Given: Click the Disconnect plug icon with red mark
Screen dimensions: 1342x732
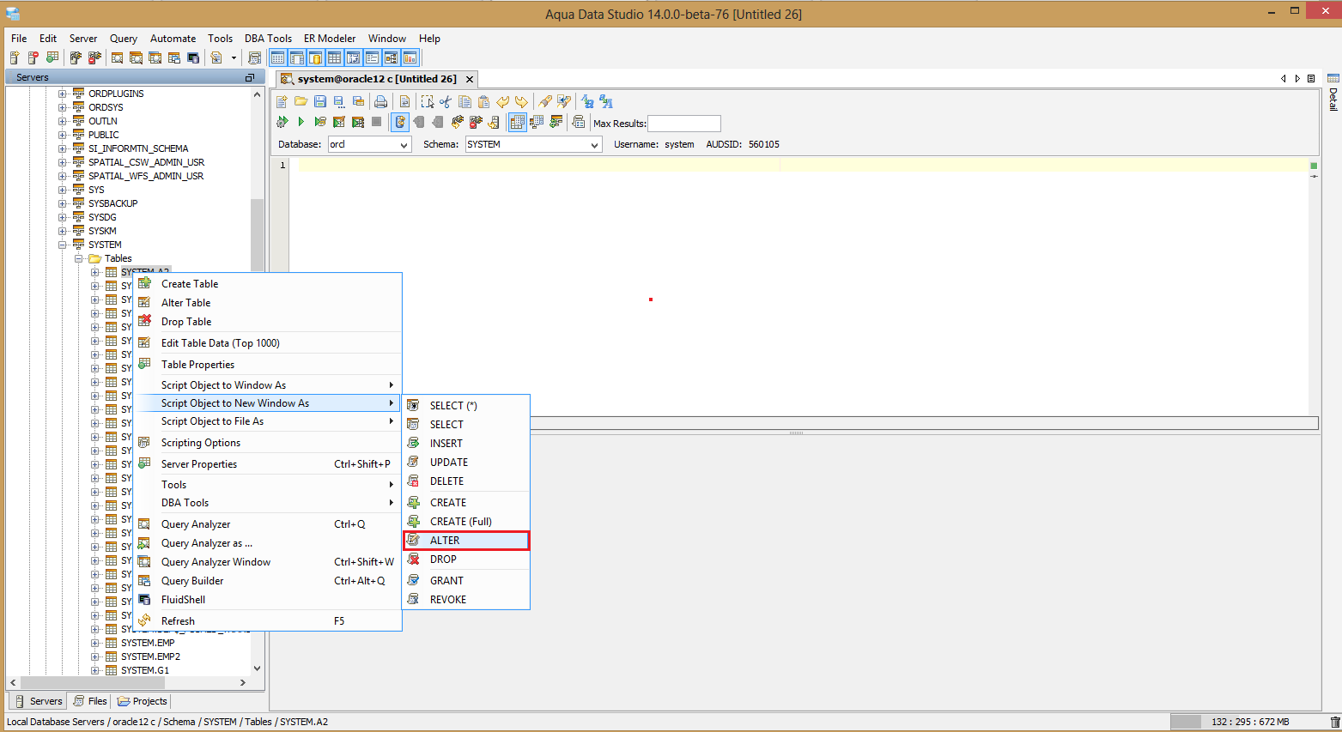Looking at the screenshot, I should tap(476, 122).
